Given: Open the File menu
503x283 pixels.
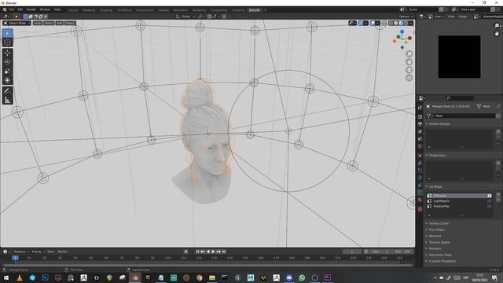Looking at the screenshot, I should coord(12,9).
